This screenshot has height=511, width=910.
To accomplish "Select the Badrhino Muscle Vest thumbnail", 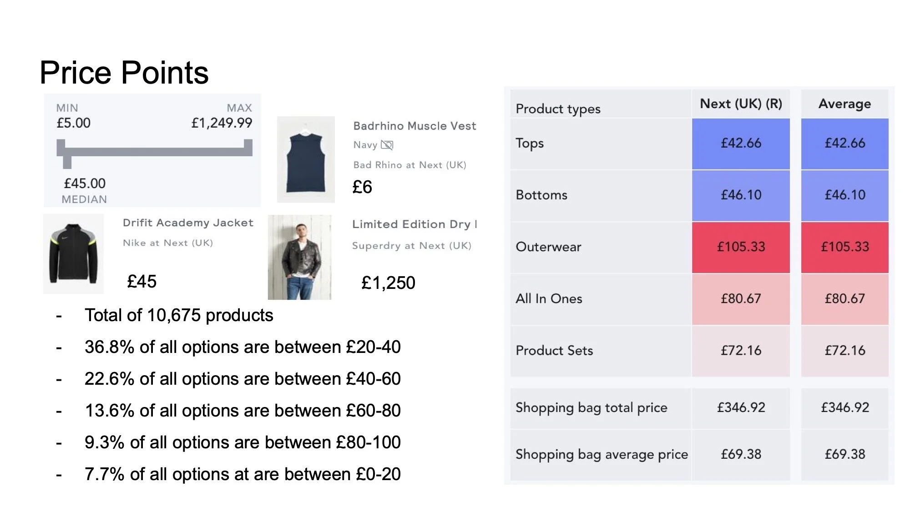I will (306, 159).
